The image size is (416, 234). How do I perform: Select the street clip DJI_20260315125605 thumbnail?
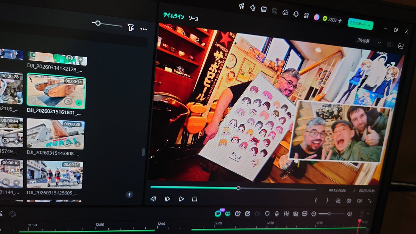pyautogui.click(x=55, y=174)
